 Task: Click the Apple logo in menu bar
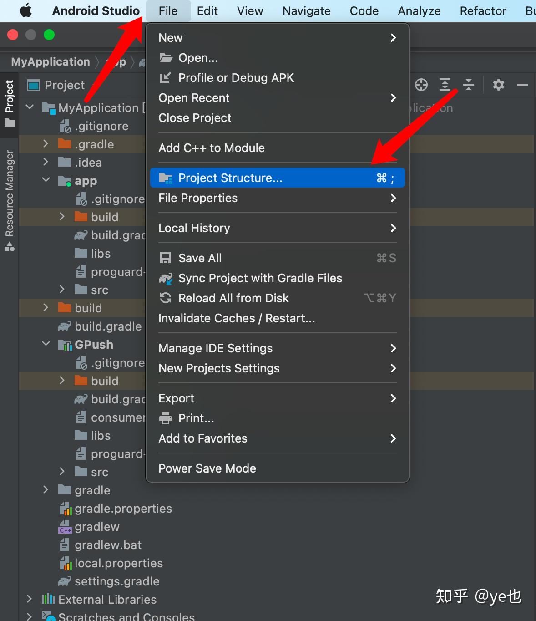[x=26, y=10]
